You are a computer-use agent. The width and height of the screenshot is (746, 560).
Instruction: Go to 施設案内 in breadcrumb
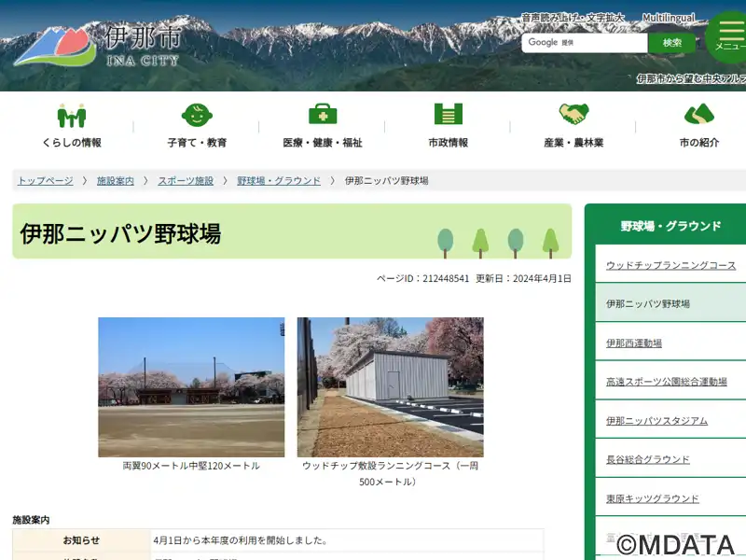point(116,181)
